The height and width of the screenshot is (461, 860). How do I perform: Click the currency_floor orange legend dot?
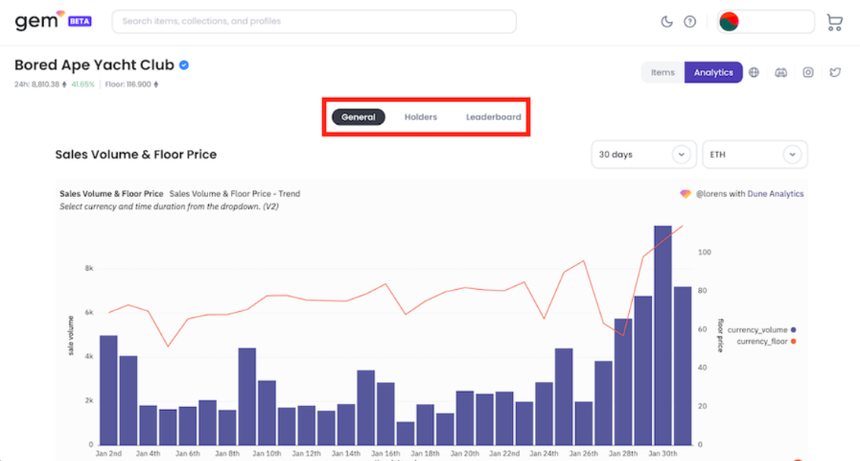793,341
